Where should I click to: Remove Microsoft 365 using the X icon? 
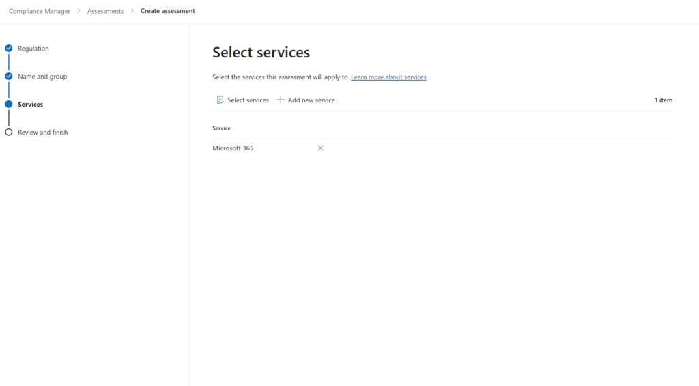[x=321, y=148]
